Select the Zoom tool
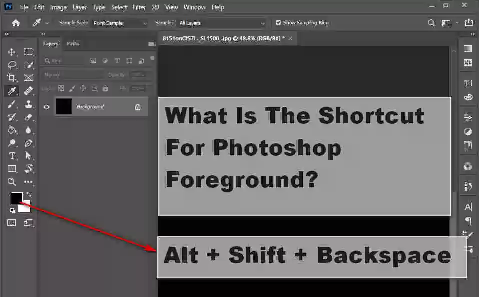 click(x=11, y=181)
